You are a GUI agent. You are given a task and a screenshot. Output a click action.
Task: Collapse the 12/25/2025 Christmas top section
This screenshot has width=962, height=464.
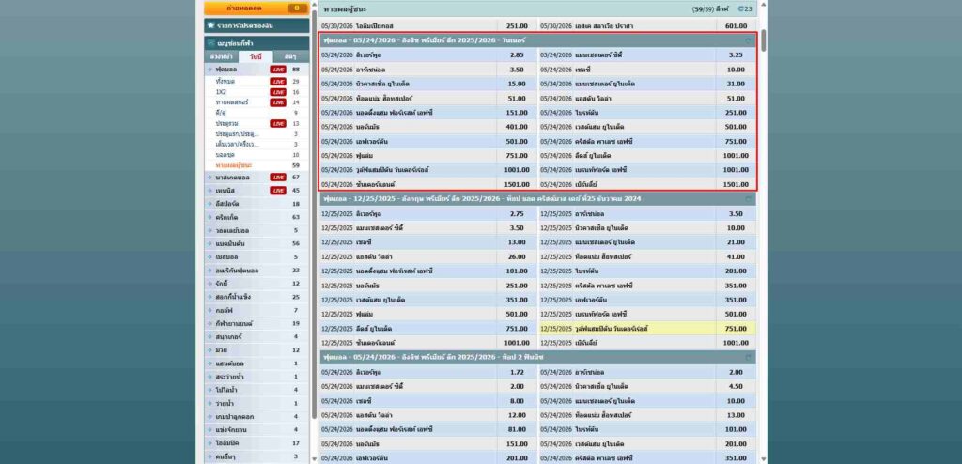coord(749,200)
